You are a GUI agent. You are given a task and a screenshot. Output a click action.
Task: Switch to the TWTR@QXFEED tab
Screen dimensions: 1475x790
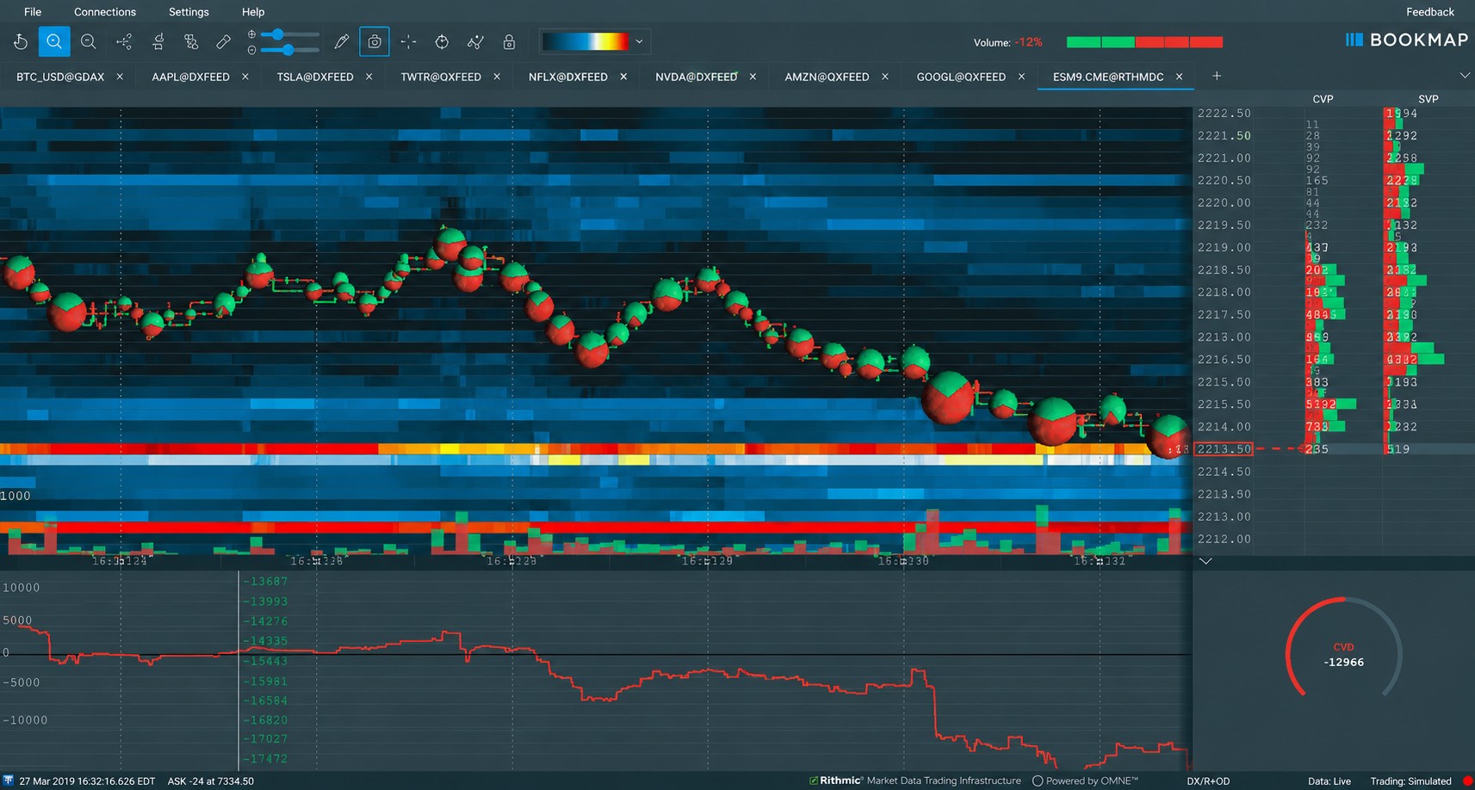pos(441,77)
